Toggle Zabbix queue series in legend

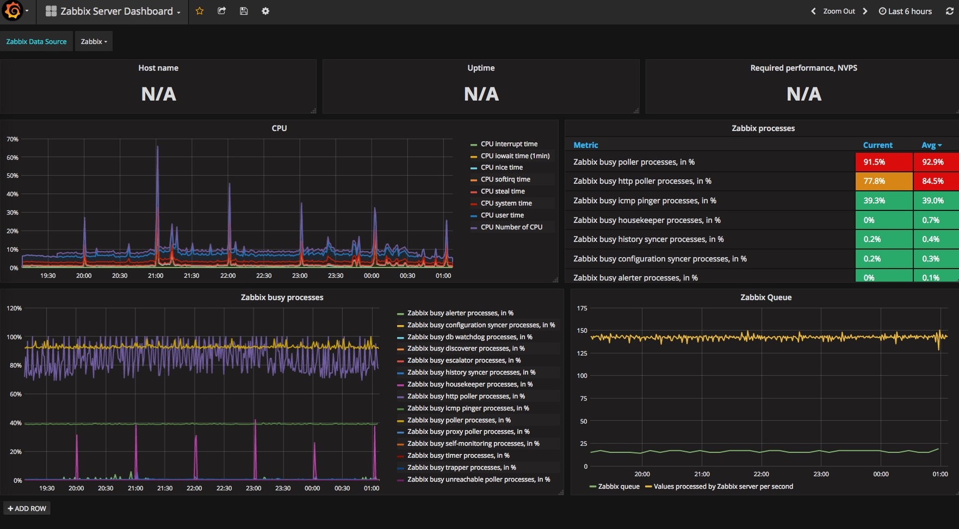(618, 487)
